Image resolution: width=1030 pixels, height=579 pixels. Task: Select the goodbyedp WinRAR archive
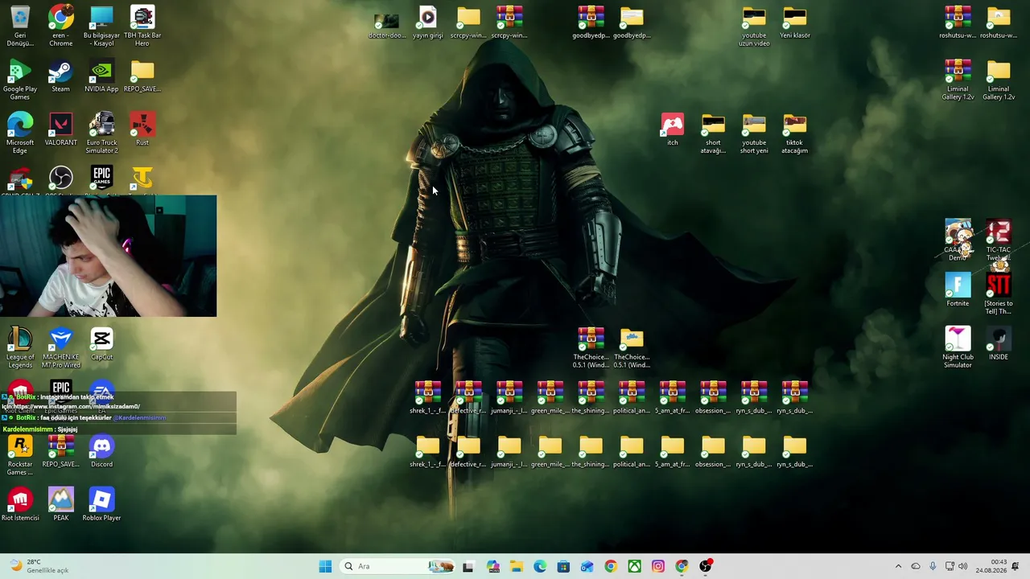(x=591, y=23)
